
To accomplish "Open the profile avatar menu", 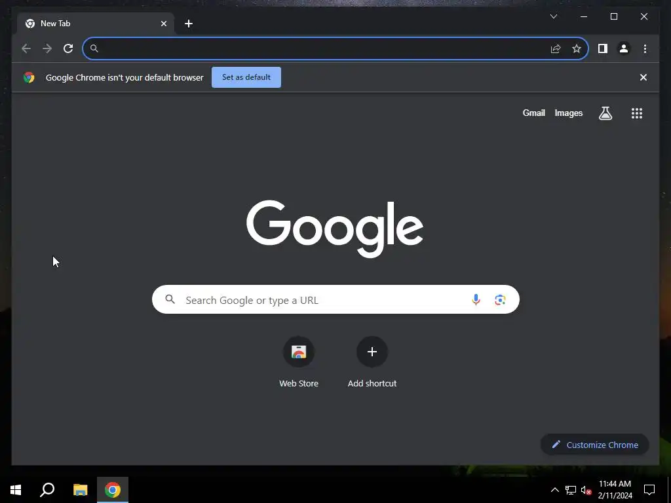I will (624, 48).
